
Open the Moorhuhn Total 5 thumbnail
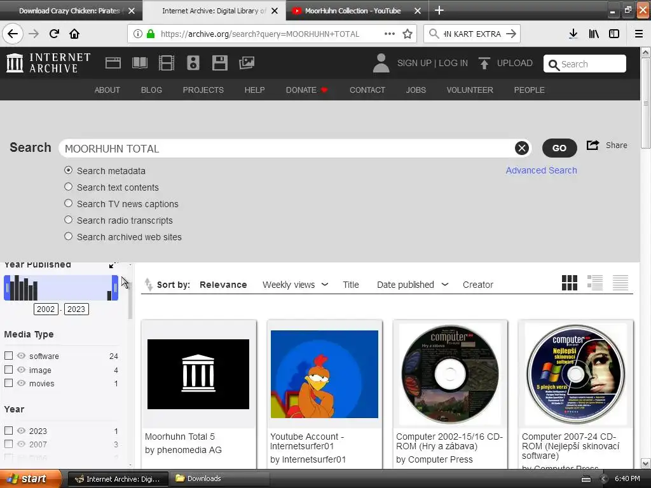pyautogui.click(x=198, y=374)
